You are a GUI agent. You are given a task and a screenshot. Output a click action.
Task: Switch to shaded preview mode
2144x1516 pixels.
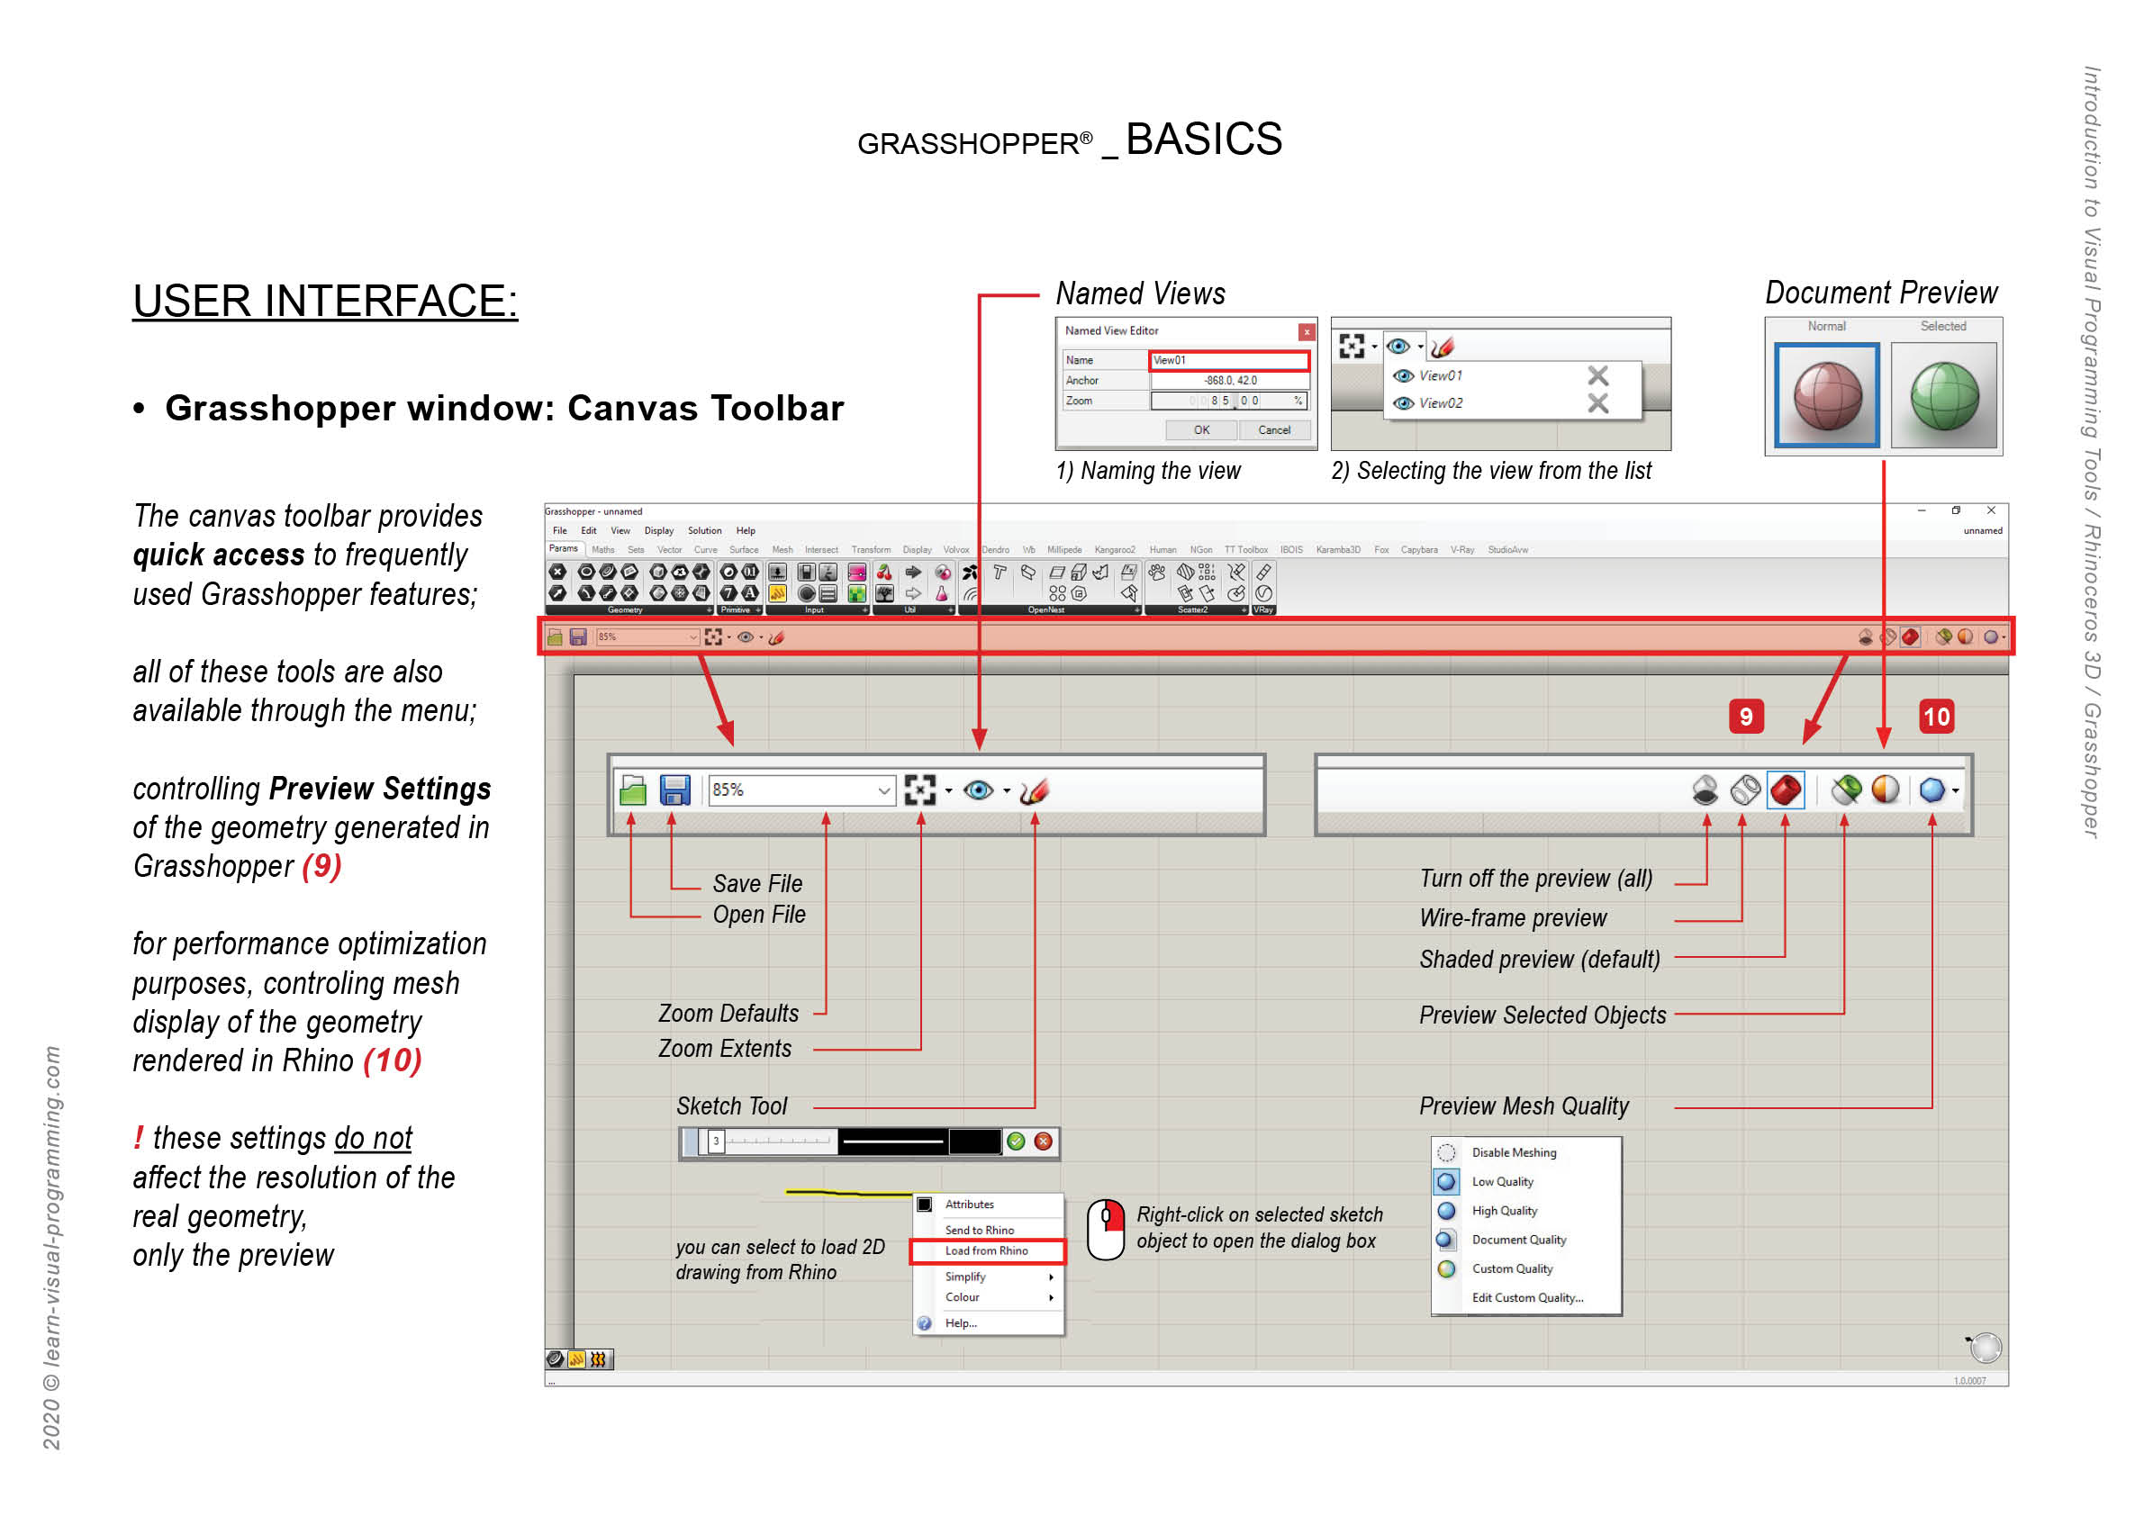[x=1786, y=790]
